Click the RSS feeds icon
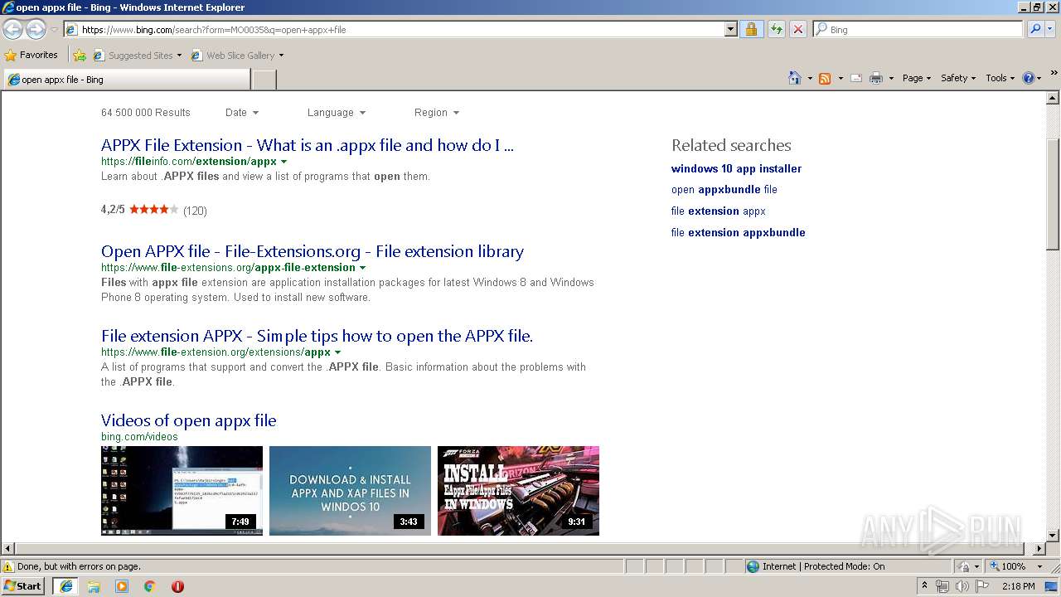This screenshot has width=1061, height=597. coord(825,78)
